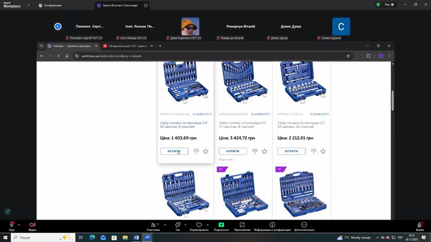Click green Поделиться share screen icon
Screen dimensions: 431x242
(x=221, y=225)
